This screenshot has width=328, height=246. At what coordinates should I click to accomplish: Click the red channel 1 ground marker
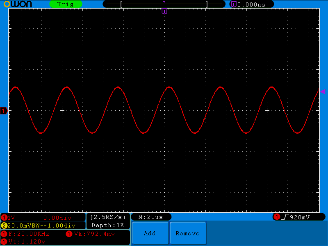[4, 111]
